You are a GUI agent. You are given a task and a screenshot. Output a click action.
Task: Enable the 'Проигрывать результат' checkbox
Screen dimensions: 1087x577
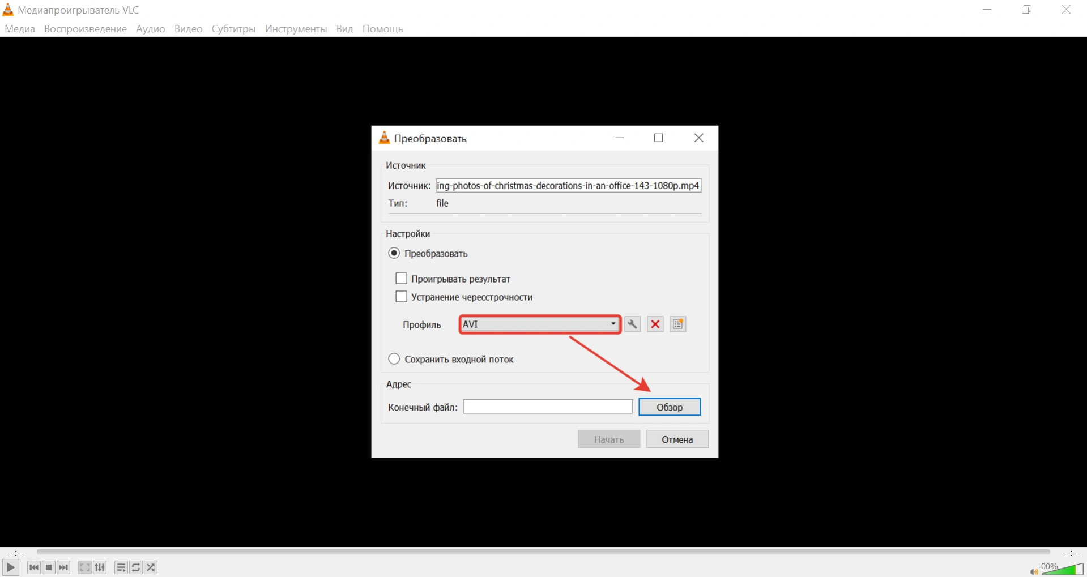click(x=402, y=279)
